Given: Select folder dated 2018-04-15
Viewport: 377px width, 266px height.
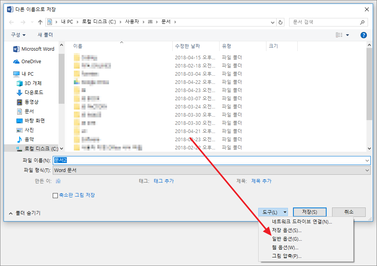Looking at the screenshot, I should [x=157, y=58].
